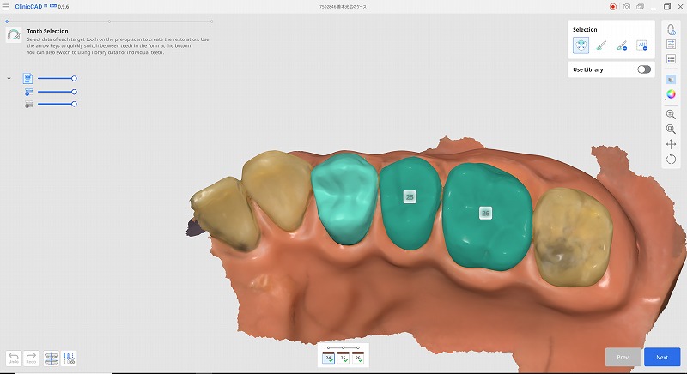The image size is (687, 374).
Task: Open the hamburger main menu
Action: tap(7, 7)
